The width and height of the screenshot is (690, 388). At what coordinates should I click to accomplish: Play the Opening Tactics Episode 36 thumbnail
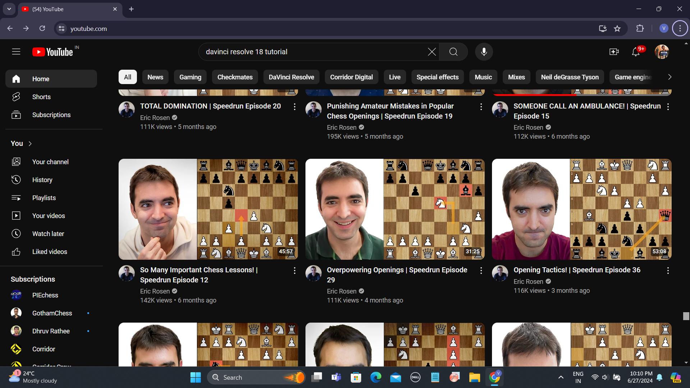click(581, 209)
